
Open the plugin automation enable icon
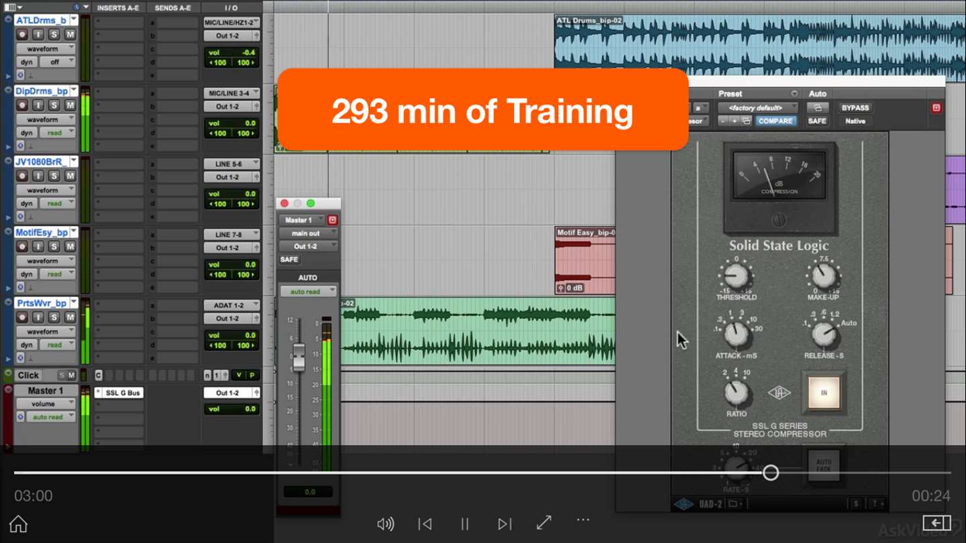(x=816, y=107)
